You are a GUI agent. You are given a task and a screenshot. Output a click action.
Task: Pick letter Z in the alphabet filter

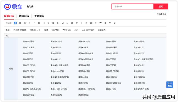click(115, 23)
